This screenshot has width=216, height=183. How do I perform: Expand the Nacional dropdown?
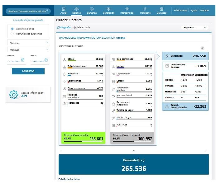click(x=28, y=43)
